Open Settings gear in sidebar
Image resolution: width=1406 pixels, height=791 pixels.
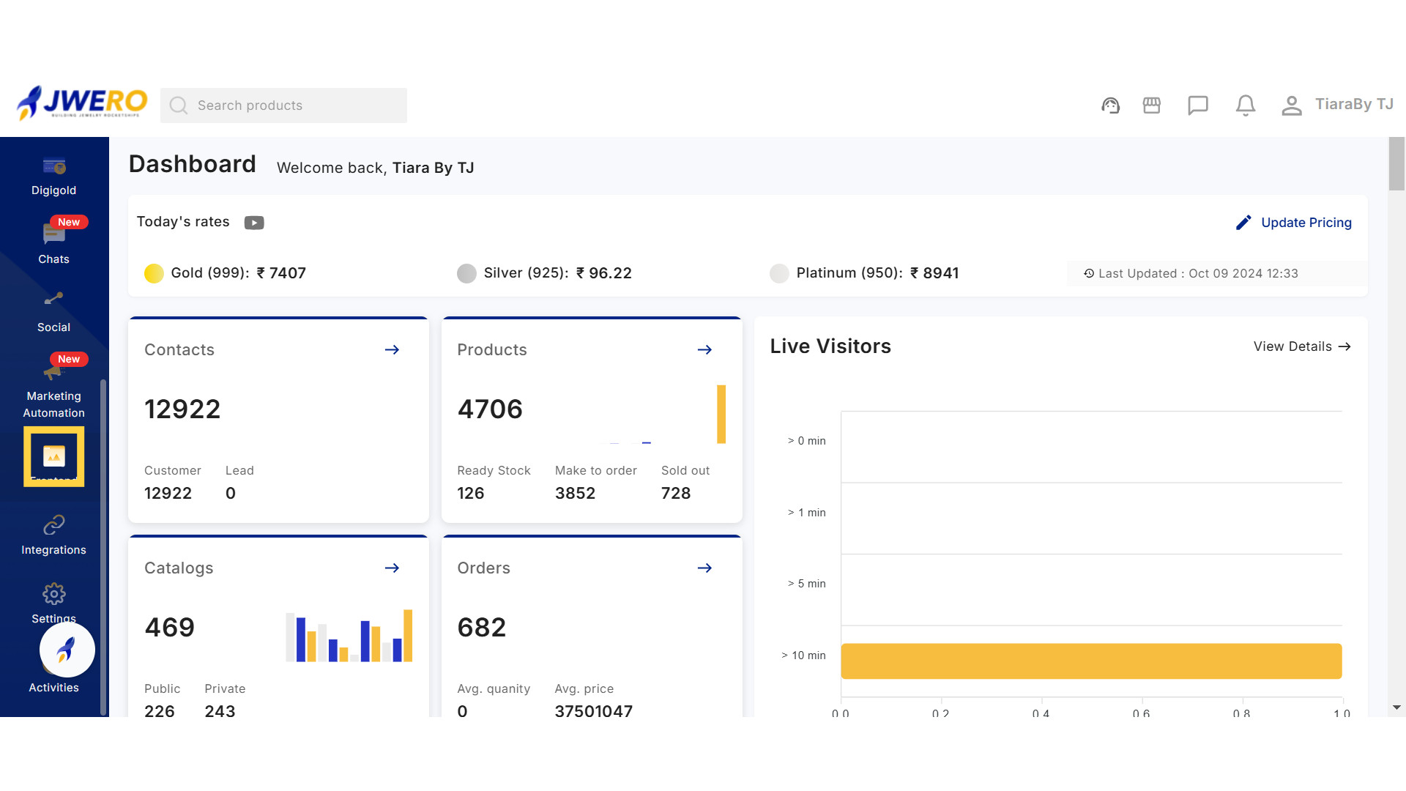tap(53, 594)
